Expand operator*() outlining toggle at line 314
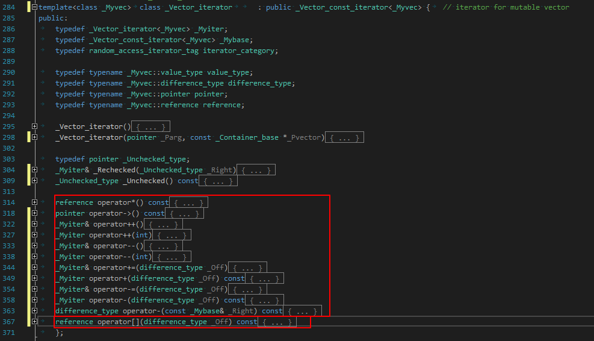Screen dimensions: 594x341 [x=35, y=202]
